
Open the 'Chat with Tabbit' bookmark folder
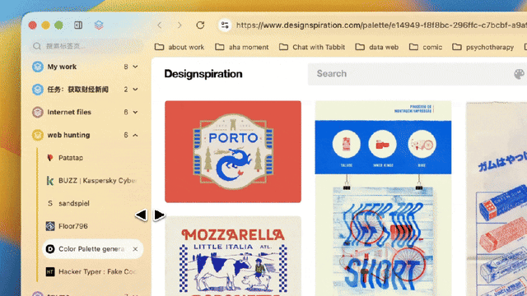pos(312,47)
